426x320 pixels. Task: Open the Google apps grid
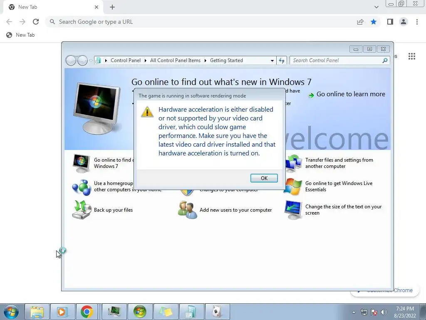[x=411, y=56]
